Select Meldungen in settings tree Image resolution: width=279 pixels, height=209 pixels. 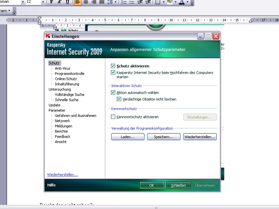pos(63,126)
